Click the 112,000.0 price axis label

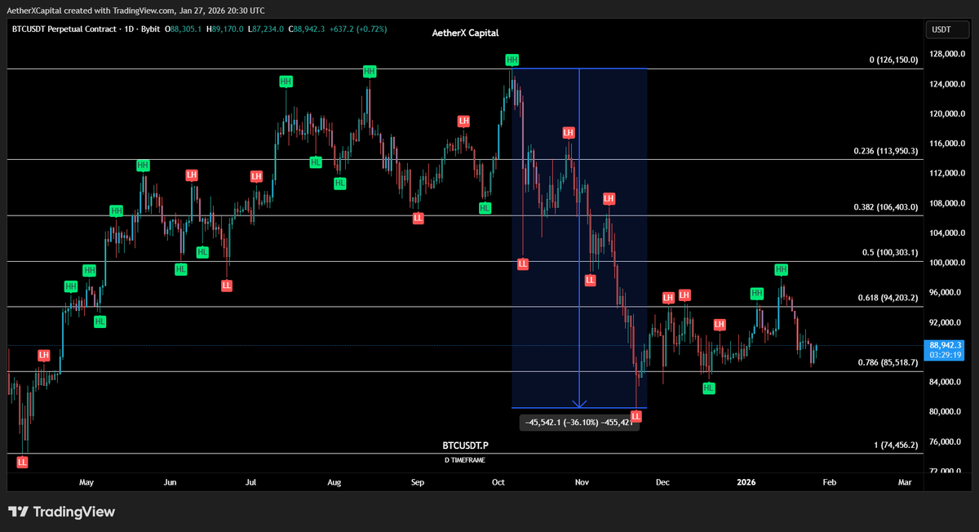[946, 174]
